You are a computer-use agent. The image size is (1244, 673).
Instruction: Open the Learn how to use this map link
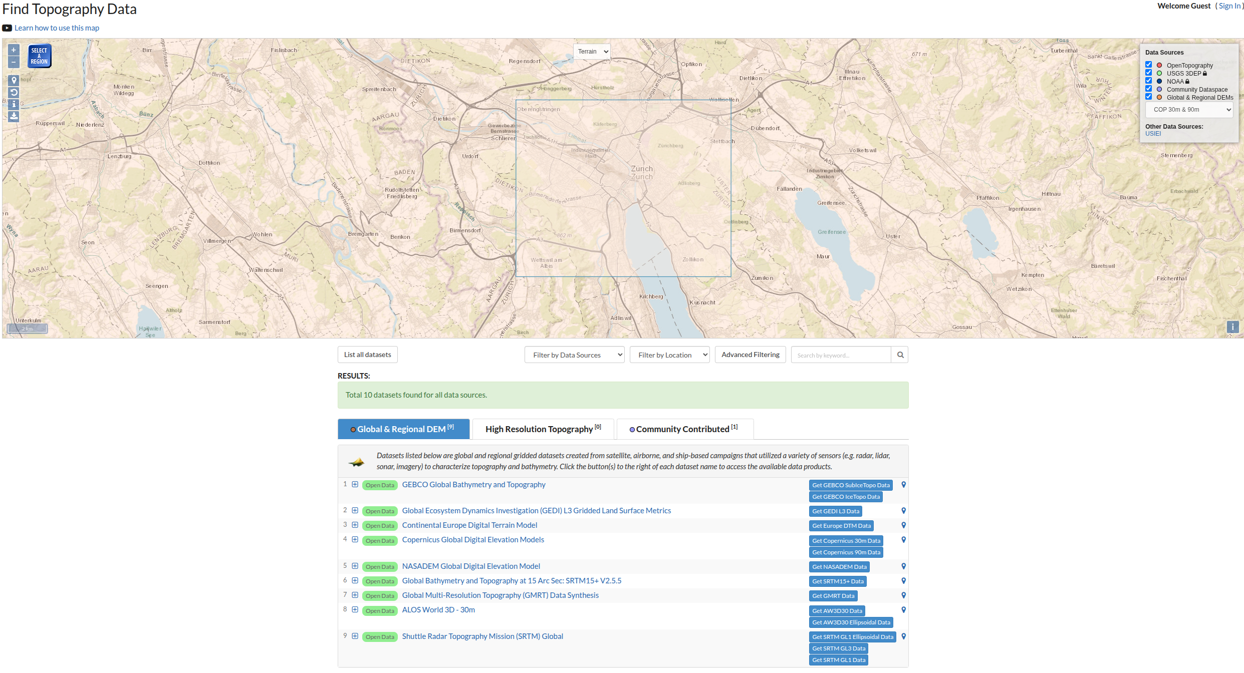coord(57,28)
